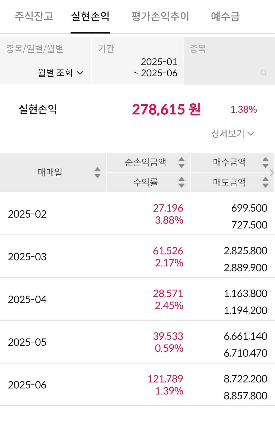275x428 pixels.
Task: Switch to the 주식잔고 tab
Action: tap(34, 16)
